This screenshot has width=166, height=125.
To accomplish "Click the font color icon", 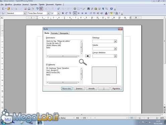I will click(106, 13).
